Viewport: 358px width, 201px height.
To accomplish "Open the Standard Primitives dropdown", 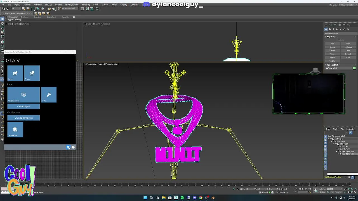I will pos(341,33).
